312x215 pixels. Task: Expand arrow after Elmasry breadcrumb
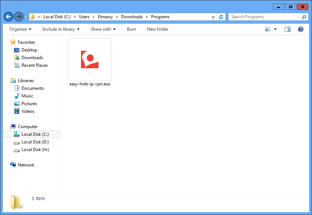coord(117,17)
